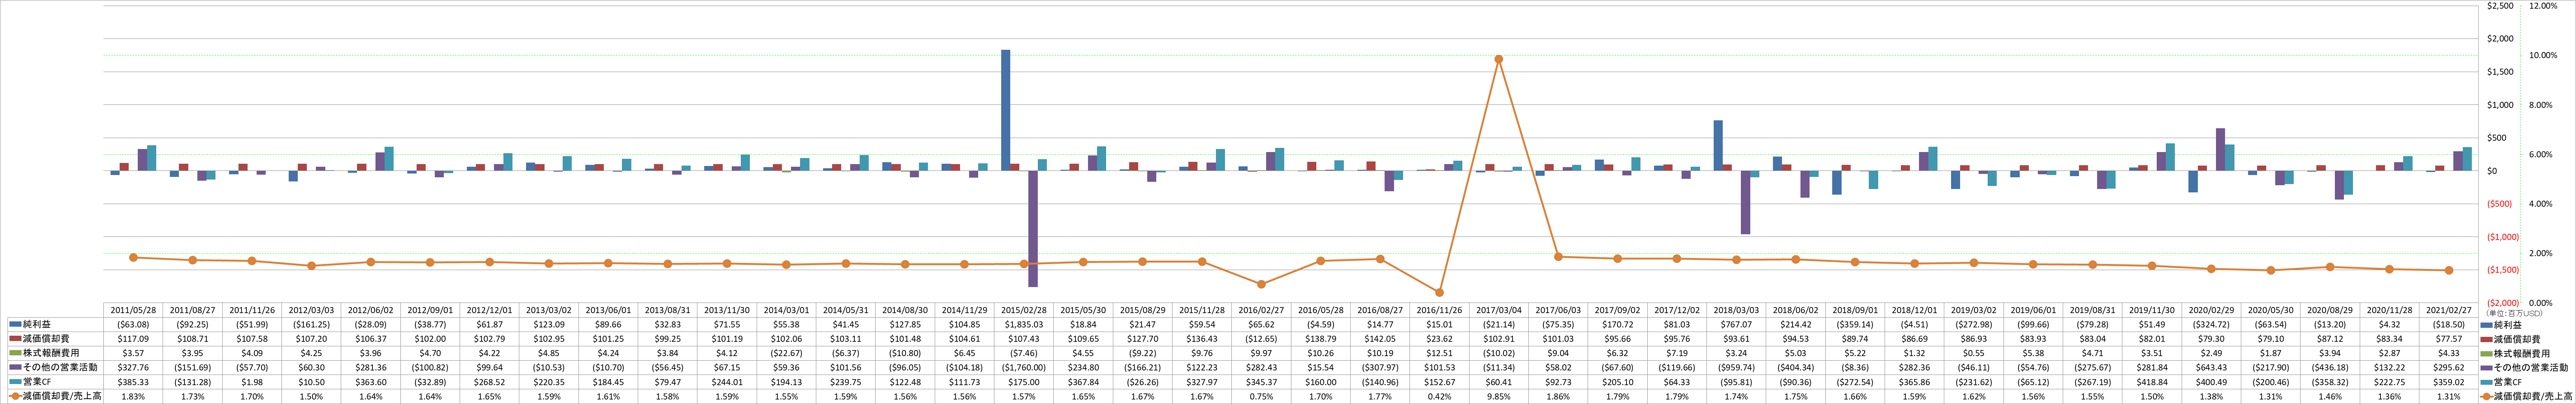Viewport: 2576px width, 404px height.
Task: Select the $359.02 cell
Action: click(x=2448, y=382)
